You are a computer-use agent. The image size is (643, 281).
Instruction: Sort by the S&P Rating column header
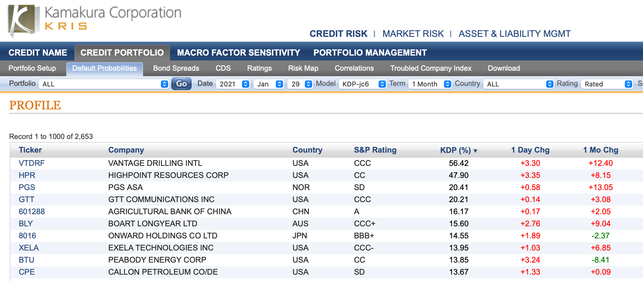(x=375, y=150)
